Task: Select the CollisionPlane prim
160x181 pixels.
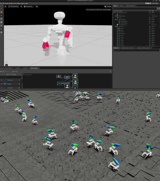Action: pos(124,23)
